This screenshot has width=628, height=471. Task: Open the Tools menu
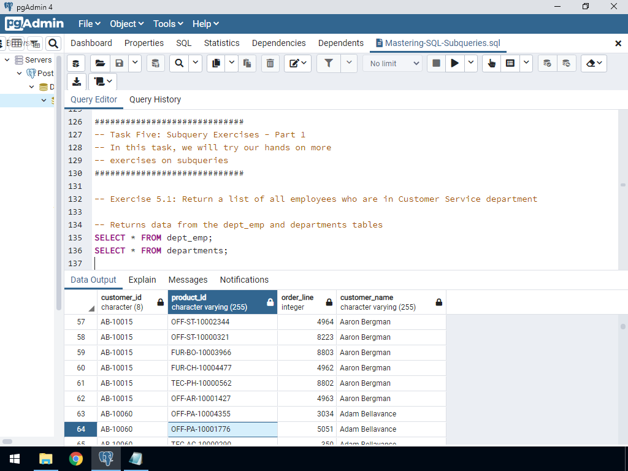coord(168,24)
